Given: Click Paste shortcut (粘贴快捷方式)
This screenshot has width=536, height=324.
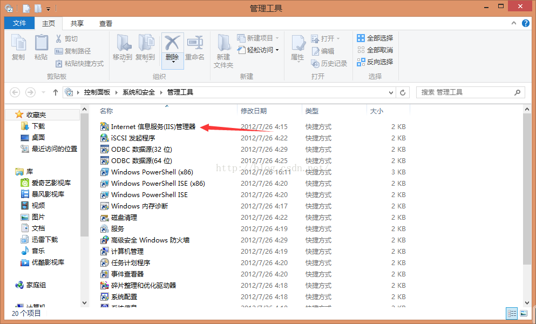Looking at the screenshot, I should tap(79, 63).
